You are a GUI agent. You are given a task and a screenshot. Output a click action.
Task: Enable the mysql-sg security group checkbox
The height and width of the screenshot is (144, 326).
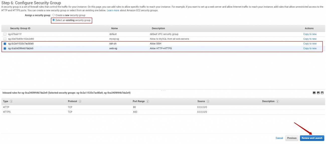click(x=5, y=39)
